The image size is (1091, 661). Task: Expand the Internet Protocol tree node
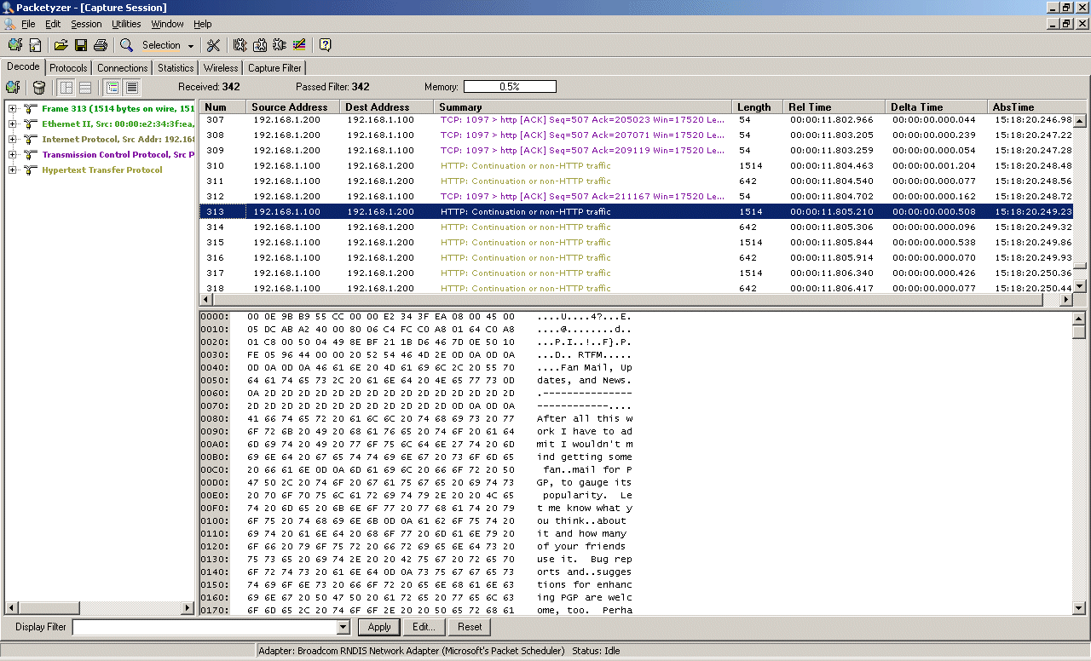coord(13,139)
